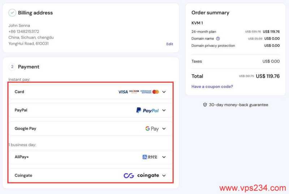Image resolution: width=289 pixels, height=194 pixels.
Task: Edit the billing address
Action: click(x=169, y=44)
